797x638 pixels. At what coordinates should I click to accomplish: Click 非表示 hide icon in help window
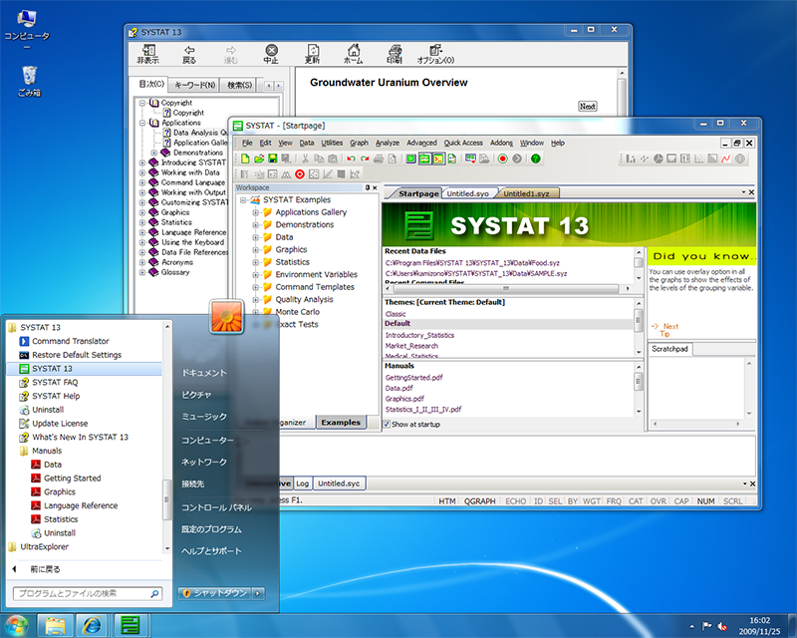(148, 54)
